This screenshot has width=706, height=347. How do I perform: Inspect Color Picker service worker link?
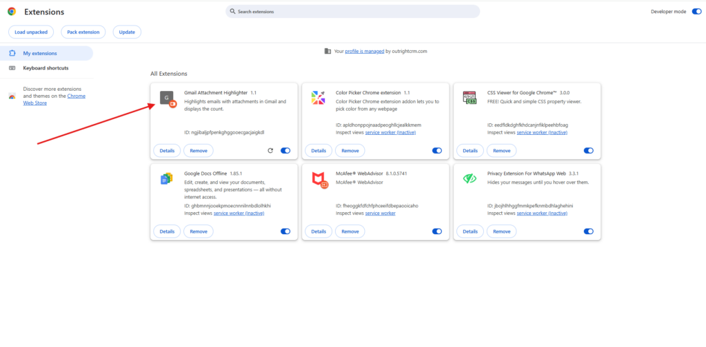[x=390, y=133]
